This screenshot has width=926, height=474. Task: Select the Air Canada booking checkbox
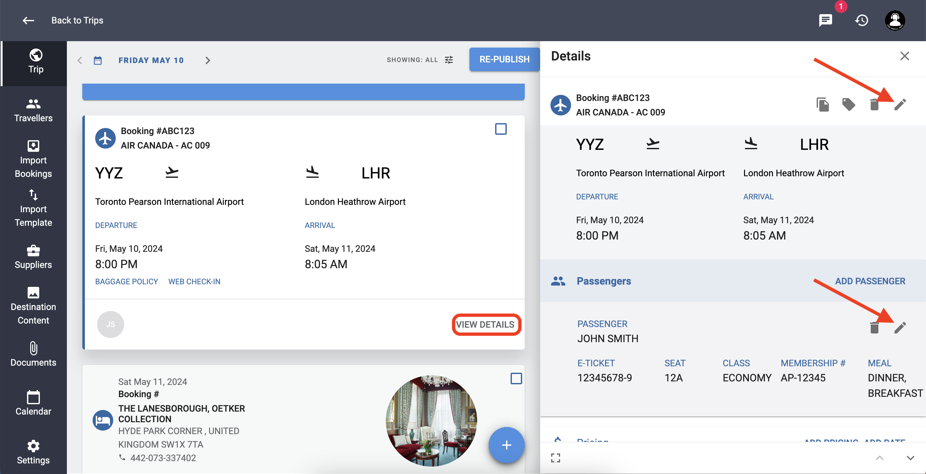[501, 129]
